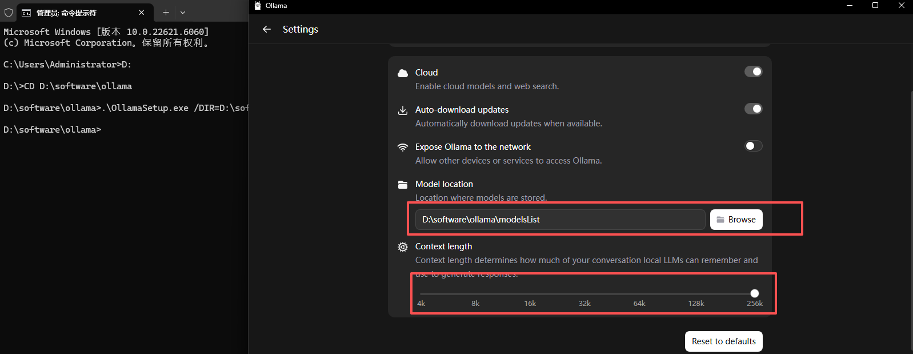Click the Cloud icon in settings
The width and height of the screenshot is (913, 354).
click(x=403, y=73)
